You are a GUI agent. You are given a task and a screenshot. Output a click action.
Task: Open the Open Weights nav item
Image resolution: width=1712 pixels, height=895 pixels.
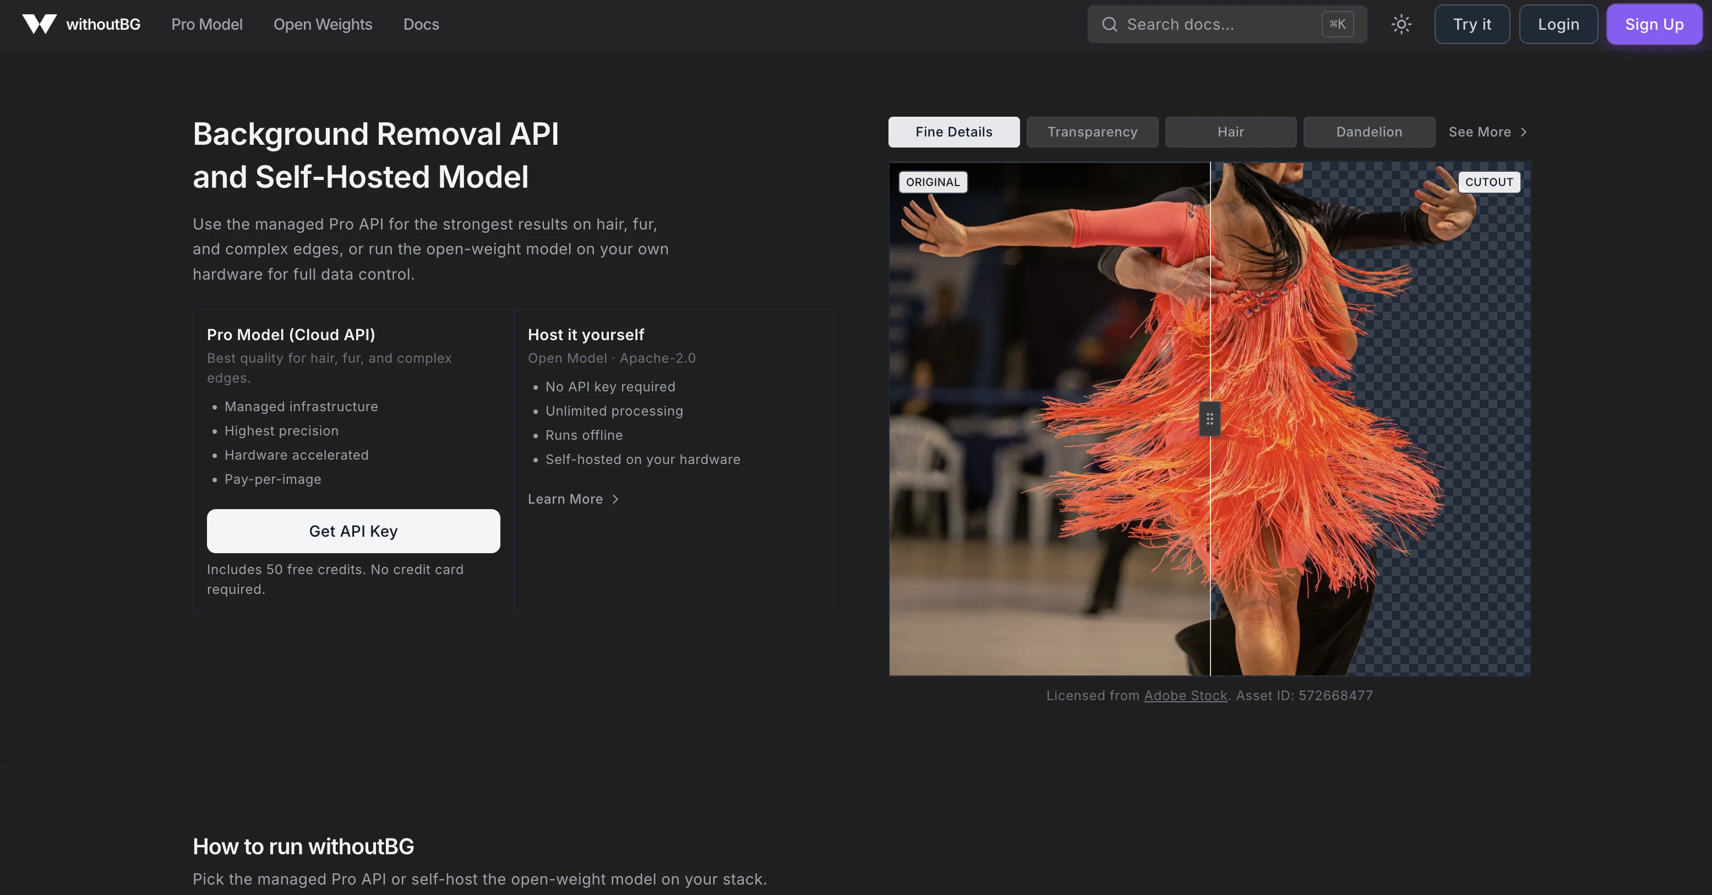[323, 25]
